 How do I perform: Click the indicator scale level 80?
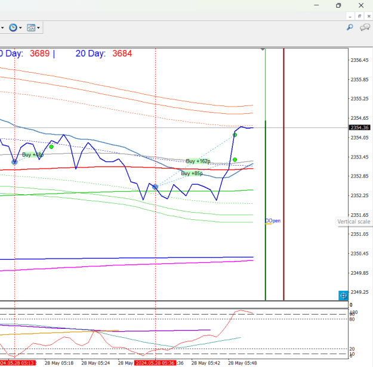(352, 319)
